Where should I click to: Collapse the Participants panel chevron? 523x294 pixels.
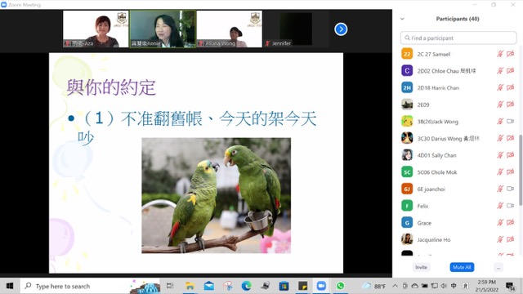point(402,19)
